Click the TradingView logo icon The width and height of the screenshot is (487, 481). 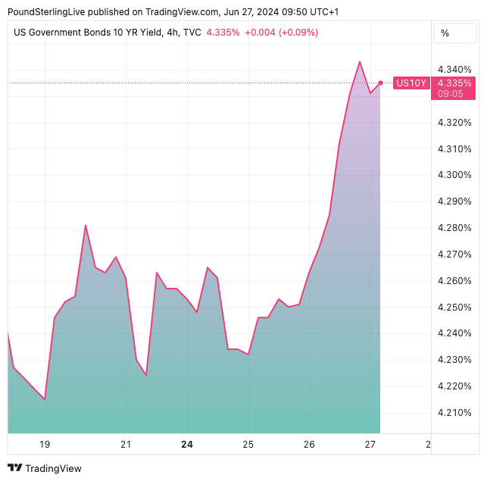click(x=15, y=468)
